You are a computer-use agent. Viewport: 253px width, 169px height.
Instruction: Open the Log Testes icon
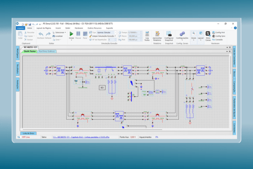147,36
